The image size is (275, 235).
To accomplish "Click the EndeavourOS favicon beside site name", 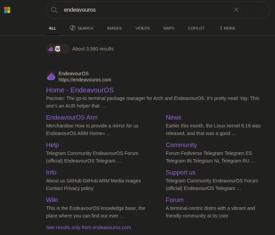I will pyautogui.click(x=51, y=77).
